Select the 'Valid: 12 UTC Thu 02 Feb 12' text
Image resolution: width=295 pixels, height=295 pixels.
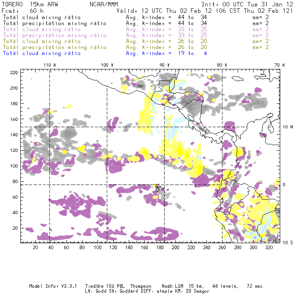[164, 11]
